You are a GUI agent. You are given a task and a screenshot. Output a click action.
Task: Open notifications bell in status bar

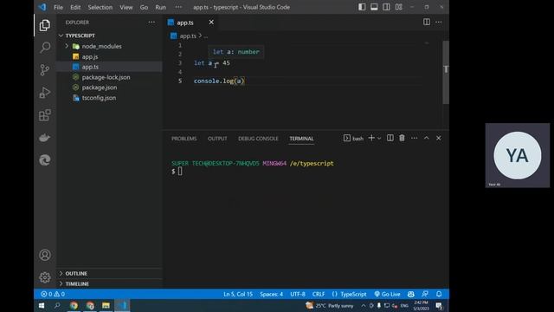[439, 294]
